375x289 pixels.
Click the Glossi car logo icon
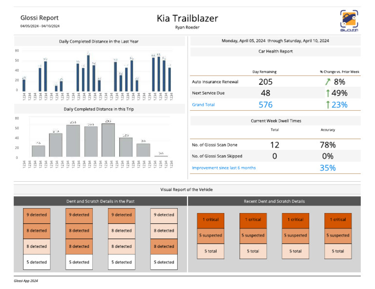pos(349,21)
